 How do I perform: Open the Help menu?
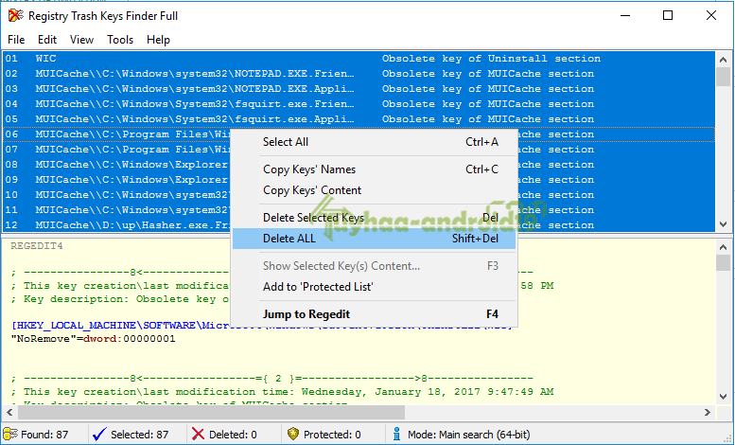pyautogui.click(x=158, y=40)
